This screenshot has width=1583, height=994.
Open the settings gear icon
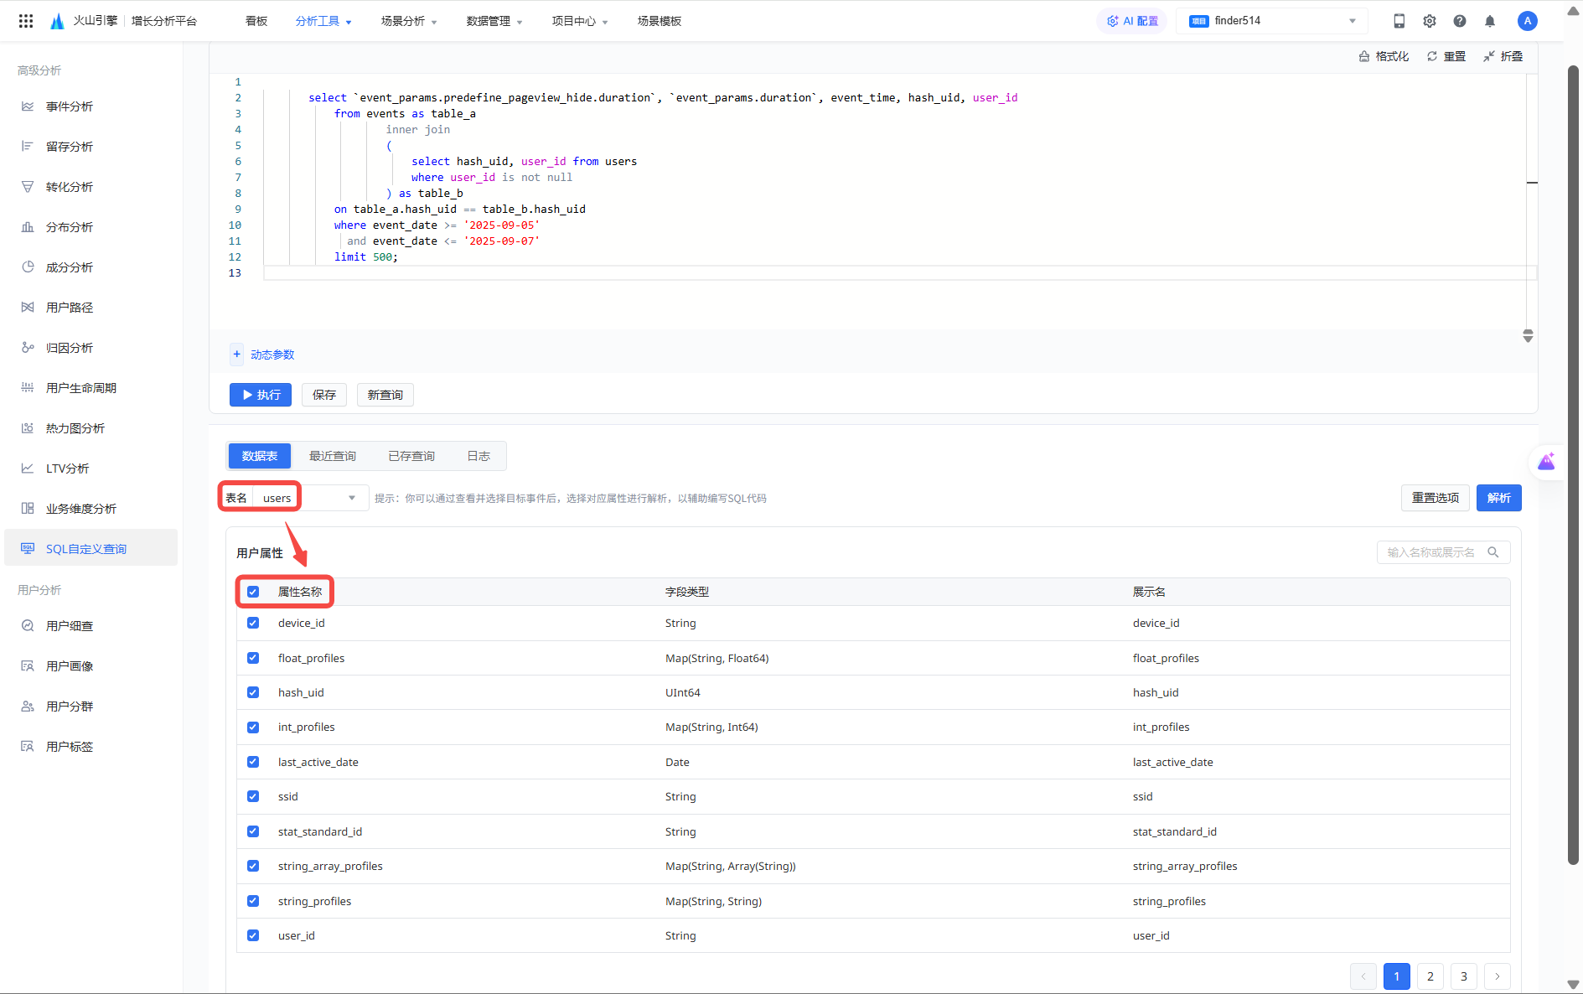point(1429,21)
